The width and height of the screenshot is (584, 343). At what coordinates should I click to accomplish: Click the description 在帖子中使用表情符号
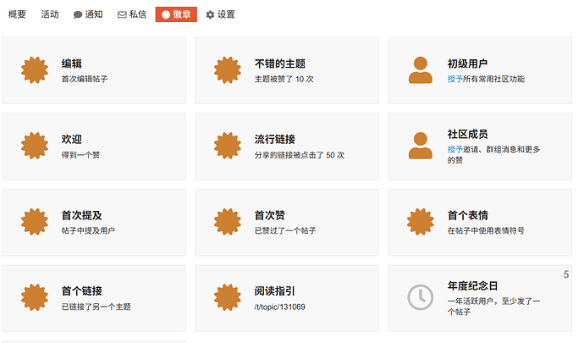coord(486,230)
